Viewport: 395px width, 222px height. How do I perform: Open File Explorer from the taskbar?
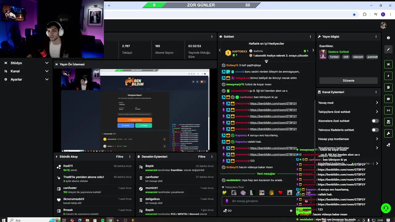pos(88,220)
